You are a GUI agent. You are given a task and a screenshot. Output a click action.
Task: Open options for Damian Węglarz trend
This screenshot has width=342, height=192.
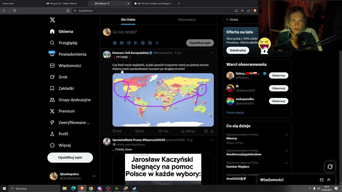tap(286, 163)
